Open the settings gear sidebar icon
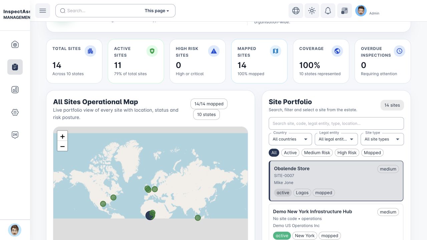427x240 pixels. [x=15, y=112]
